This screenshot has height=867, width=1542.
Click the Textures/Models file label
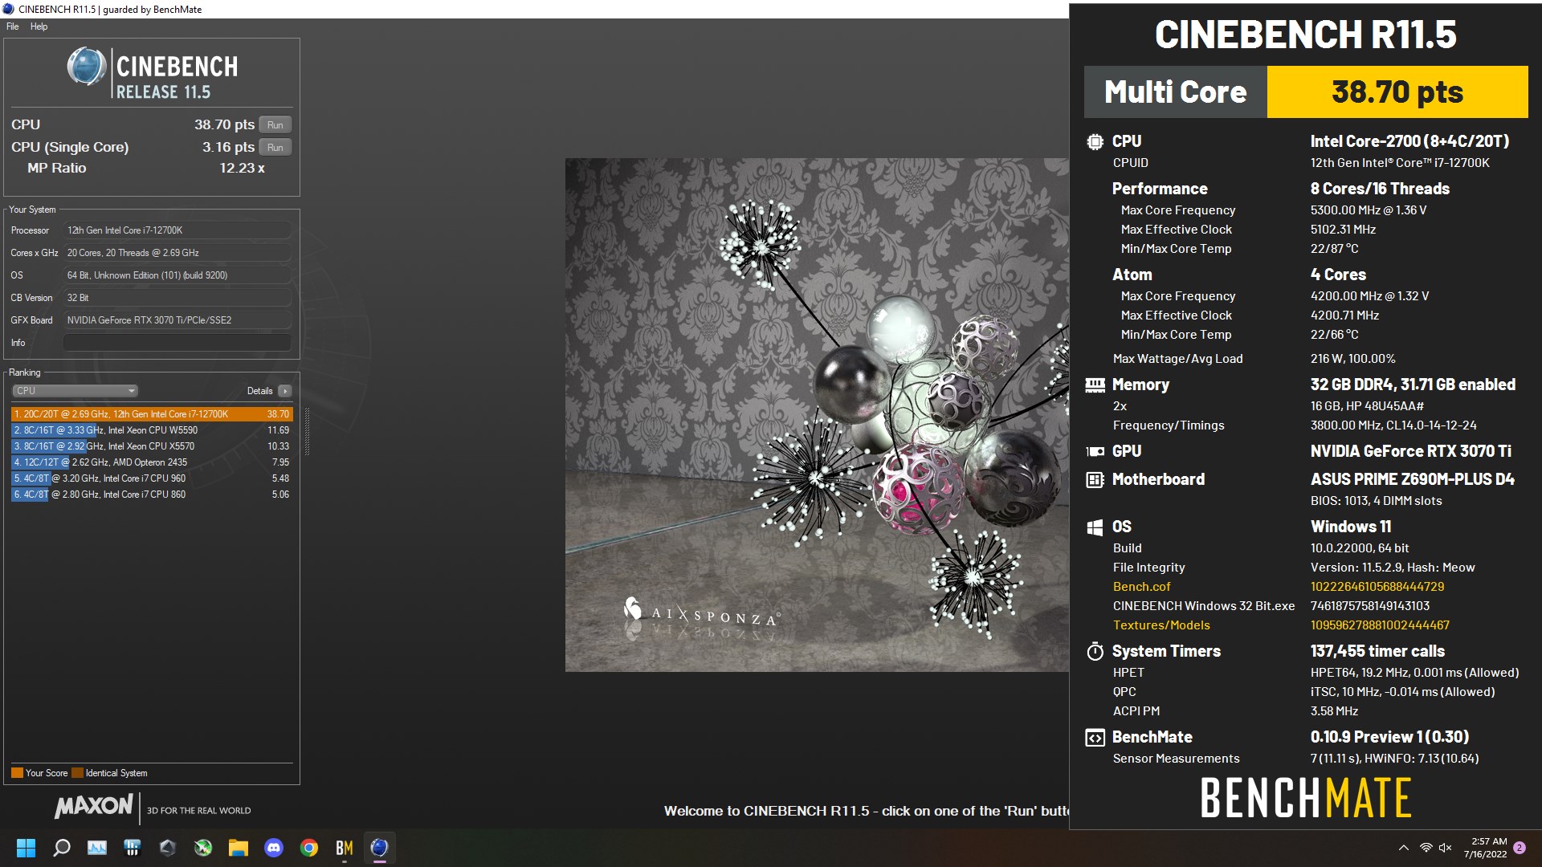[x=1161, y=625]
